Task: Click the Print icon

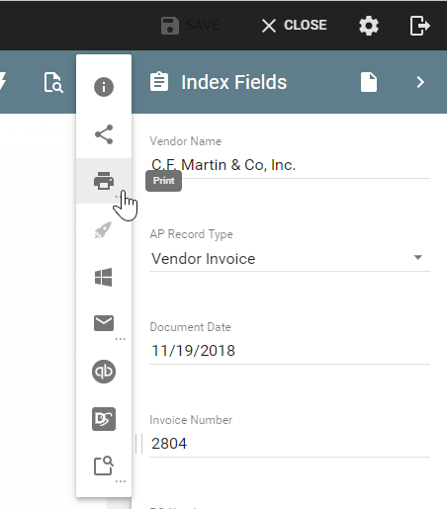Action: (104, 181)
